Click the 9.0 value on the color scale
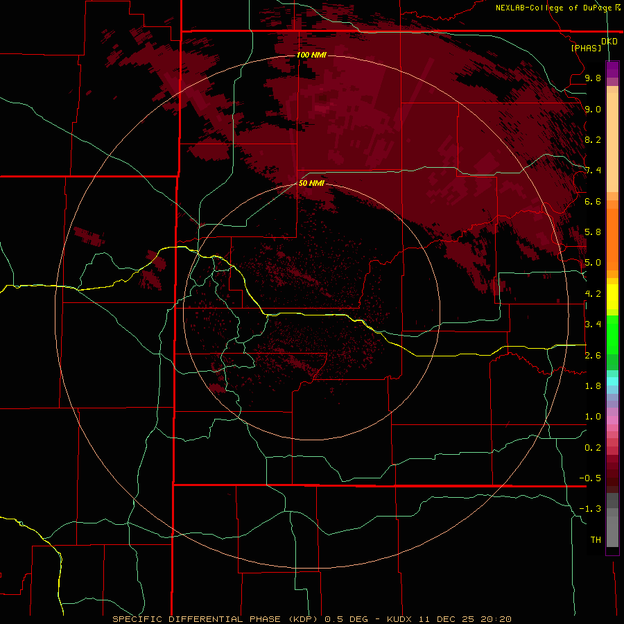Image resolution: width=624 pixels, height=624 pixels. click(x=593, y=109)
